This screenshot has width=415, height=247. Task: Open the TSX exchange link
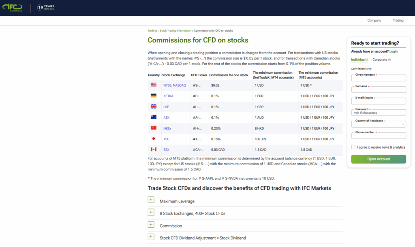(x=166, y=150)
